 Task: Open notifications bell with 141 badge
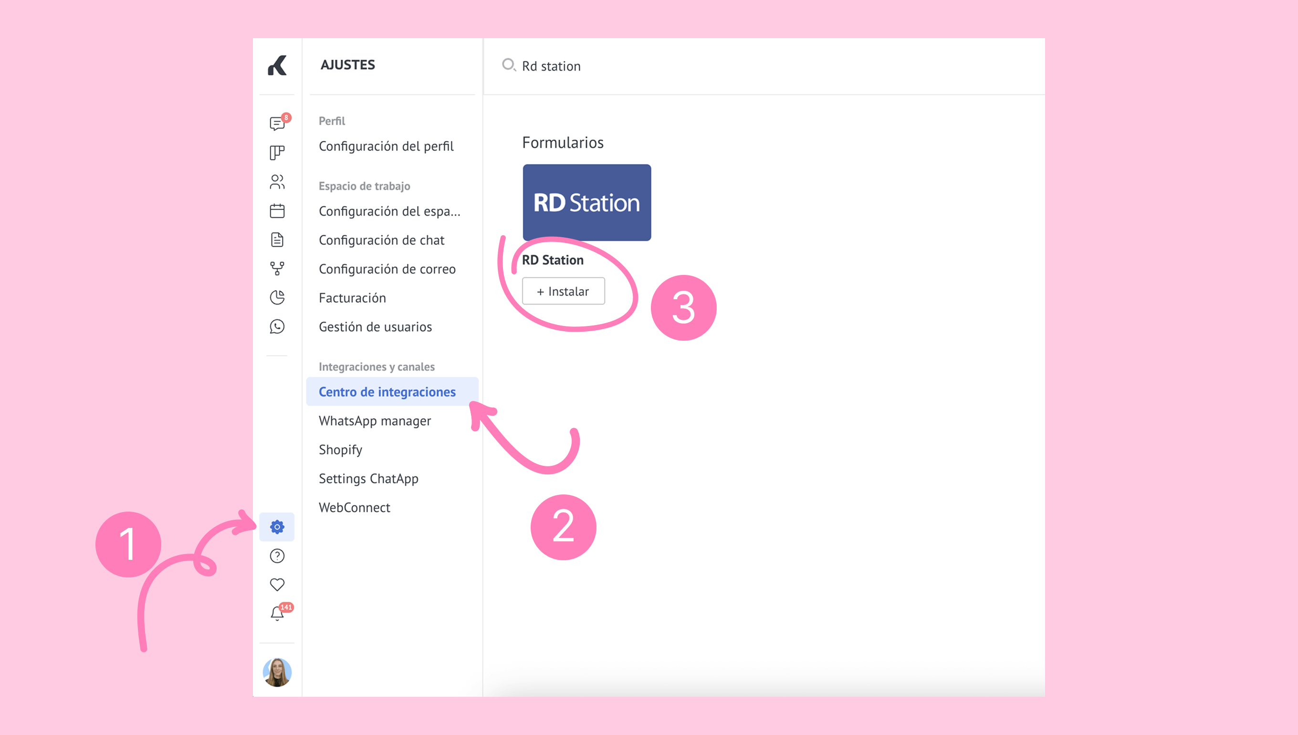coord(277,613)
